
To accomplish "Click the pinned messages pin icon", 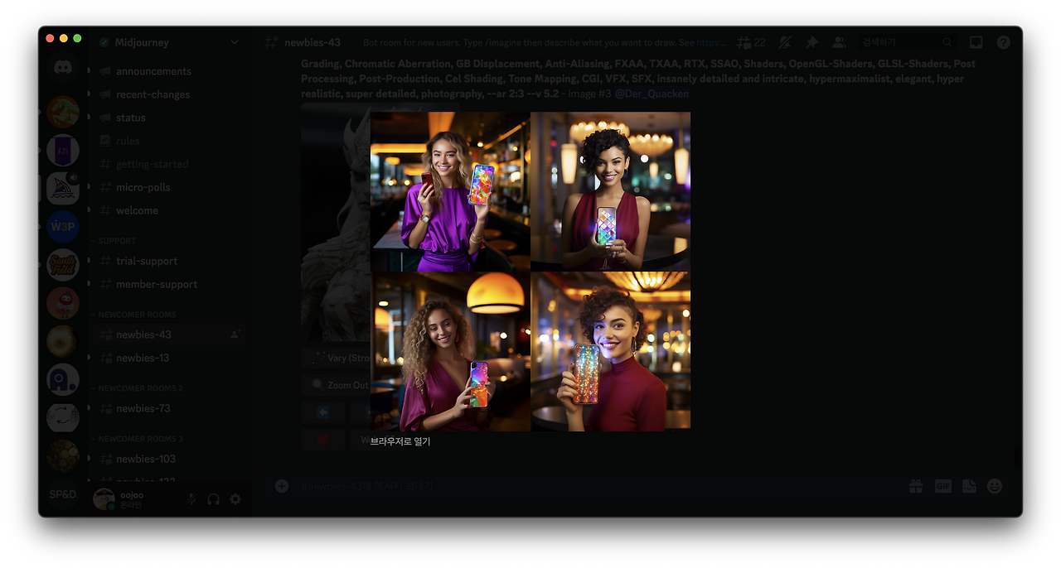I will tap(811, 42).
